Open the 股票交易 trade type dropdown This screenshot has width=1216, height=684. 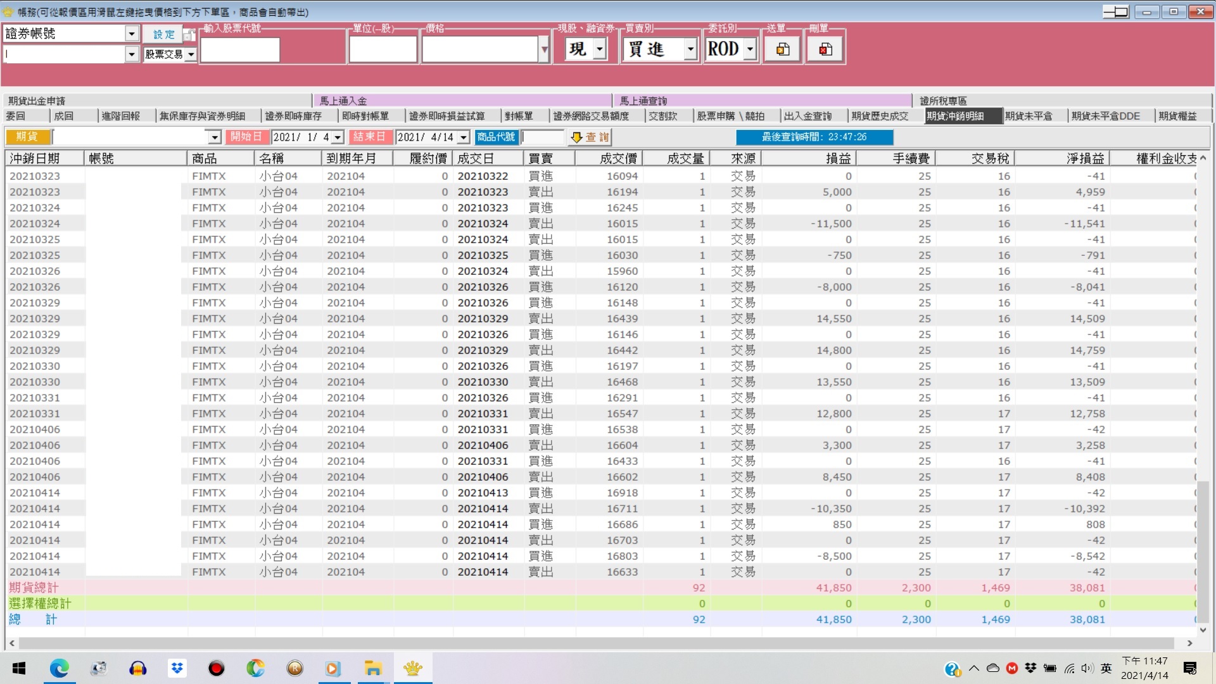[191, 54]
